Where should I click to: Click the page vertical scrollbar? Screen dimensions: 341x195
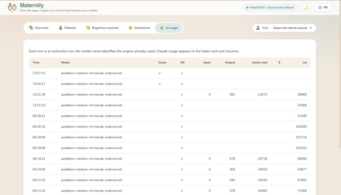click(x=340, y=74)
